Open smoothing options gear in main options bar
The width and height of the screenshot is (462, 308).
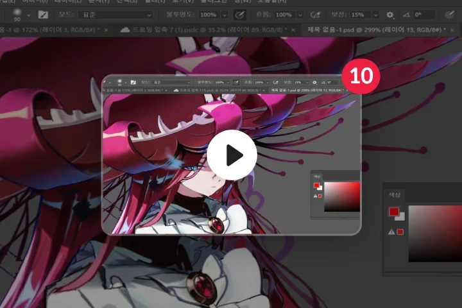(390, 15)
